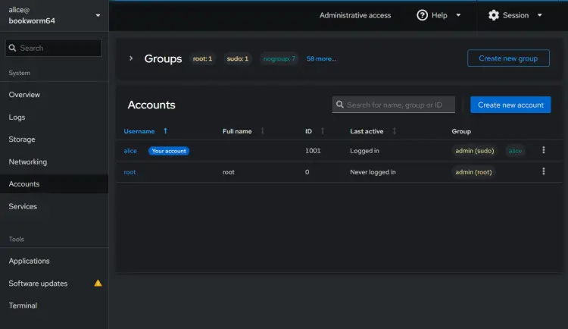Click the ID column header text
Screen dimensions: 568x329
click(x=308, y=131)
